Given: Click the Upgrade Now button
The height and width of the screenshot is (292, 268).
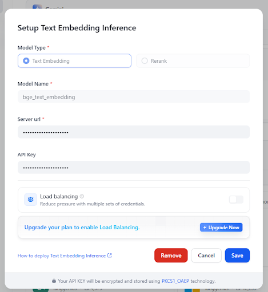Looking at the screenshot, I should (x=221, y=228).
